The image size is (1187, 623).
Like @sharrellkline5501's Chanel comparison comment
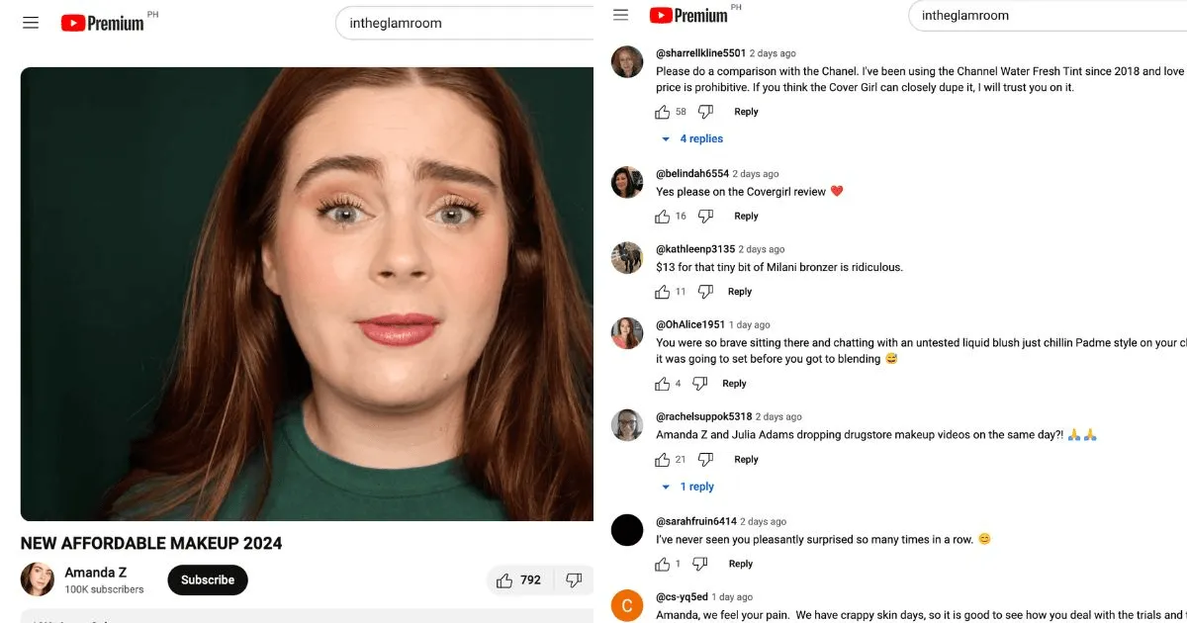(x=663, y=112)
